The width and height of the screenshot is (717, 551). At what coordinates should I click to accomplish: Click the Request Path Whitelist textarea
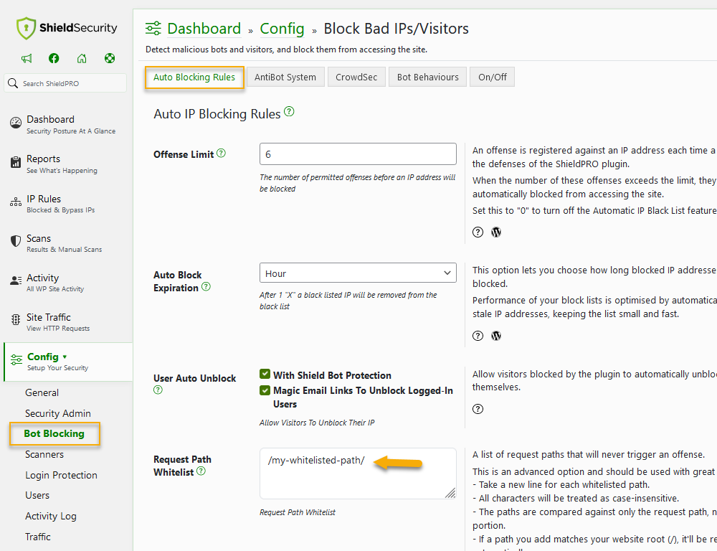358,474
